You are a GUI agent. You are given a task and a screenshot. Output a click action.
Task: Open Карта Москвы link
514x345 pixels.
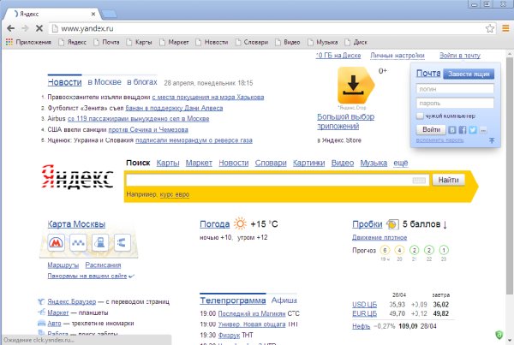(76, 224)
